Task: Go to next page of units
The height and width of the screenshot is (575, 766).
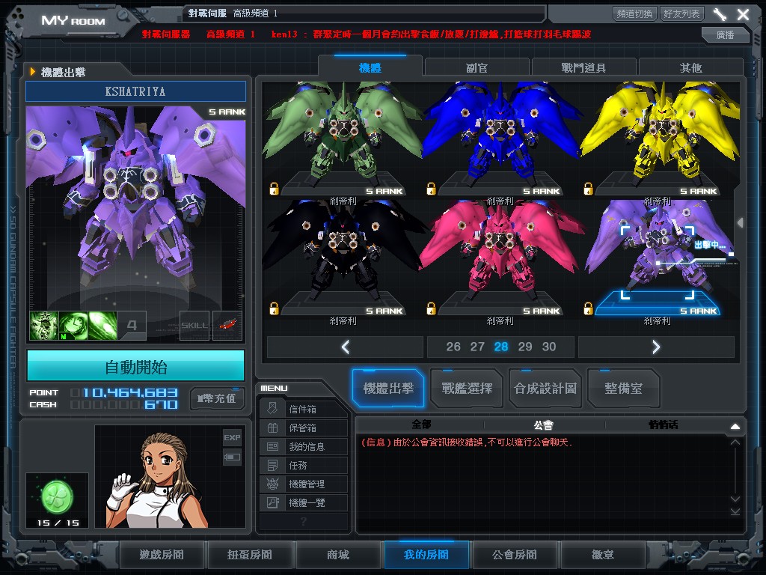Action: coord(656,347)
